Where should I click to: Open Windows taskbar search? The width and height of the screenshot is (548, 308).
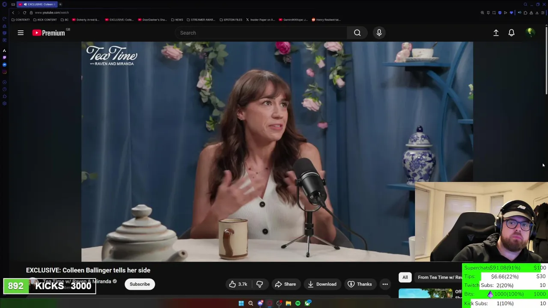pyautogui.click(x=250, y=303)
